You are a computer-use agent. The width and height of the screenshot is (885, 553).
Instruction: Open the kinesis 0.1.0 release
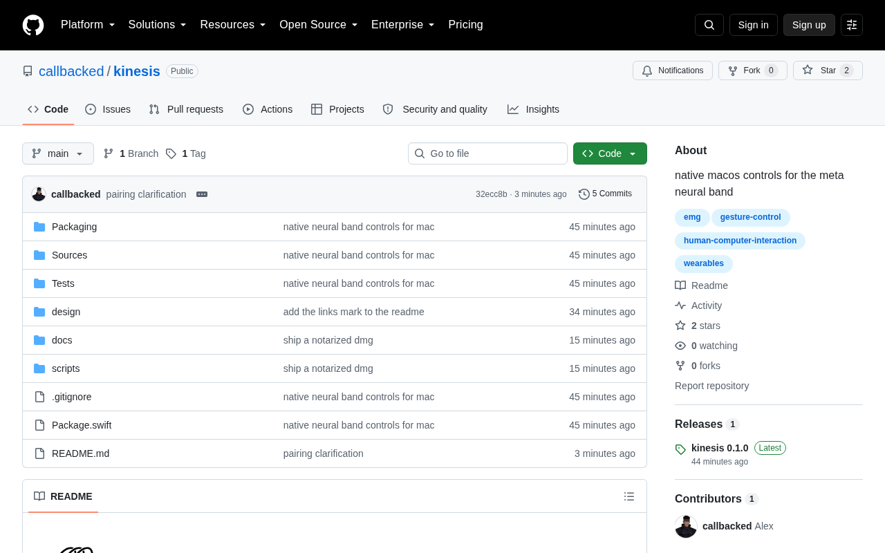coord(720,448)
